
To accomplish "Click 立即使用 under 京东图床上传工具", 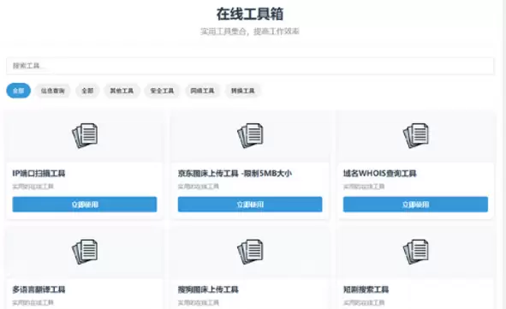I will click(250, 205).
